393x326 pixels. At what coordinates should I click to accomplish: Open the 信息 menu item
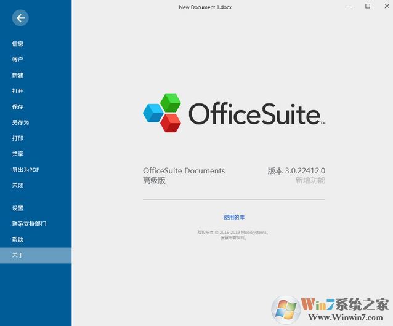pos(17,44)
